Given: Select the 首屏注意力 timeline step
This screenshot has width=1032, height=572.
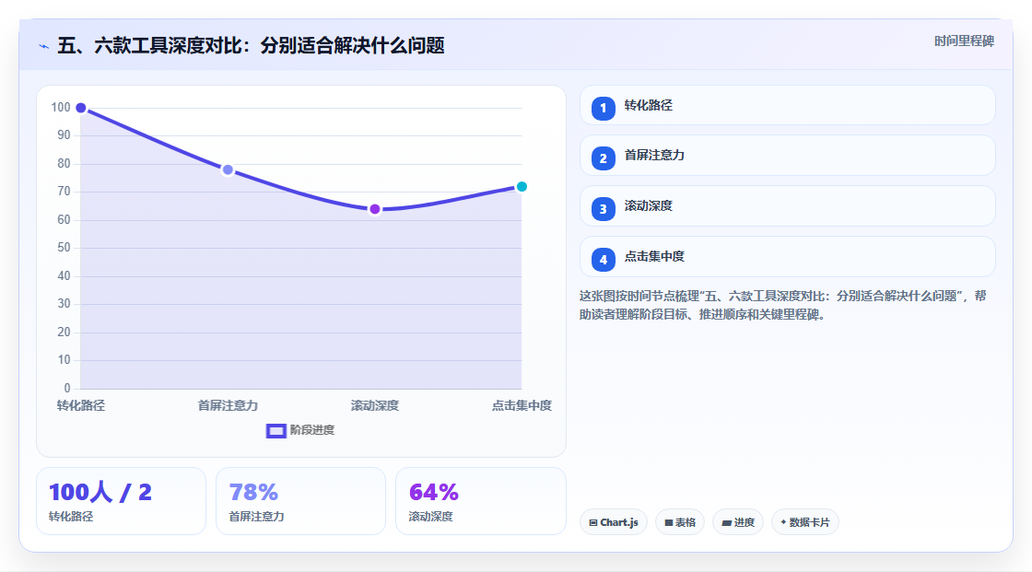Looking at the screenshot, I should tap(787, 156).
